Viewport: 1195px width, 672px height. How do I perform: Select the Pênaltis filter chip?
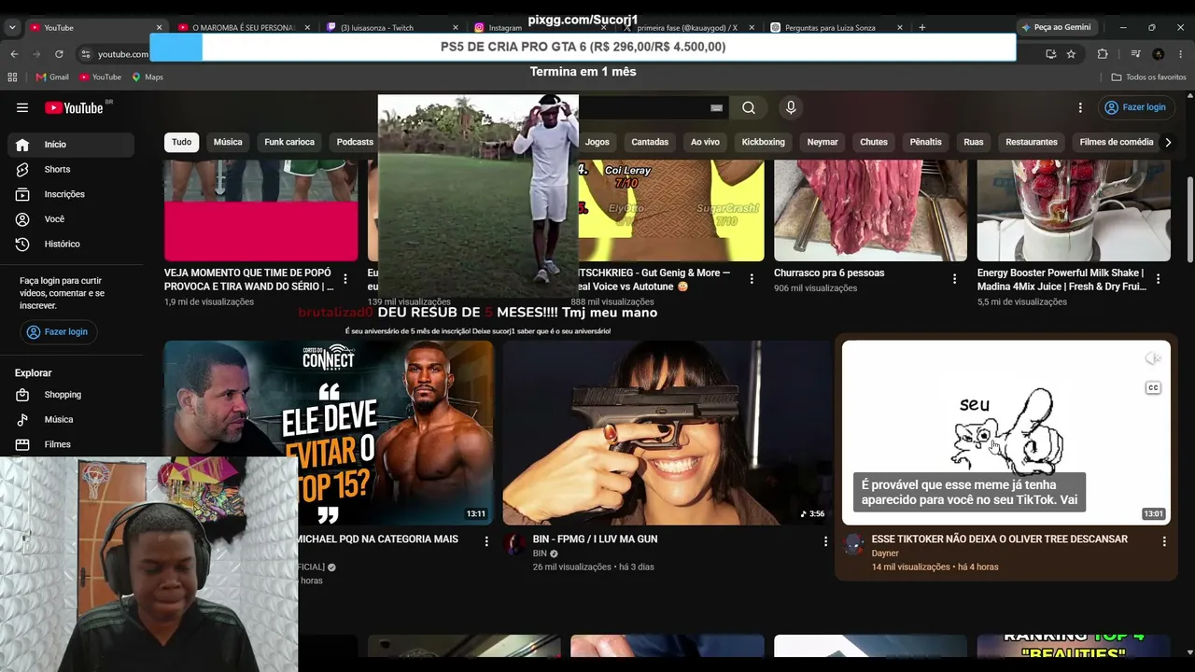[x=925, y=142]
